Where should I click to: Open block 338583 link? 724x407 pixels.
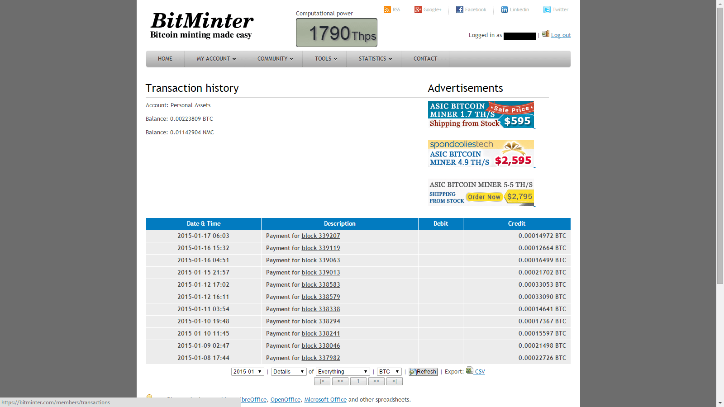321,285
